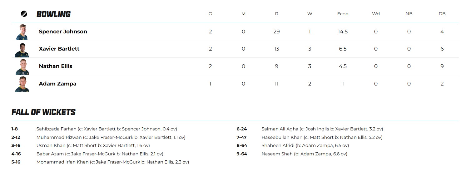Click the FALL OF WICKETS heading
Viewport: 466px width, 171px height.
click(x=43, y=112)
